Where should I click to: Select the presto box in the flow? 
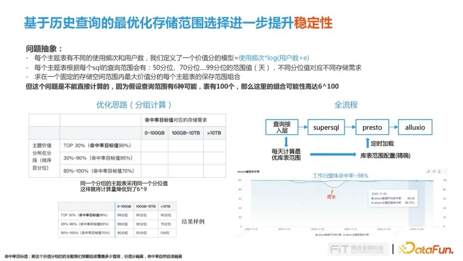pos(372,127)
